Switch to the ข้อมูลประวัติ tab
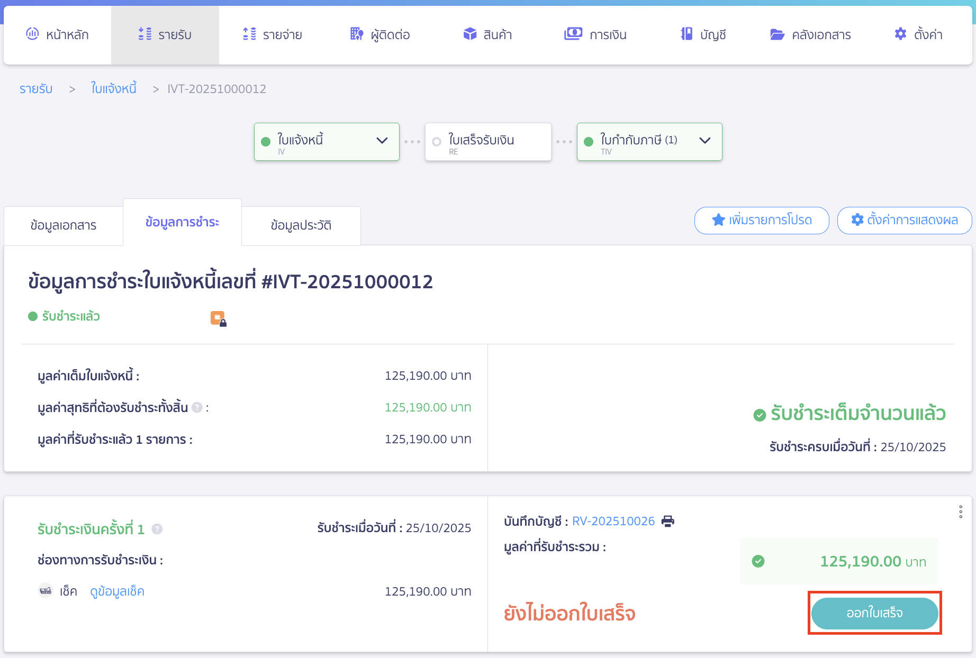976x658 pixels. pos(301,225)
